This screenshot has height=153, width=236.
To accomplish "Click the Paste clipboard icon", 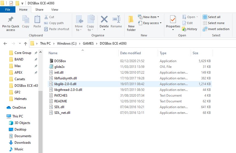I will (x=37, y=20).
